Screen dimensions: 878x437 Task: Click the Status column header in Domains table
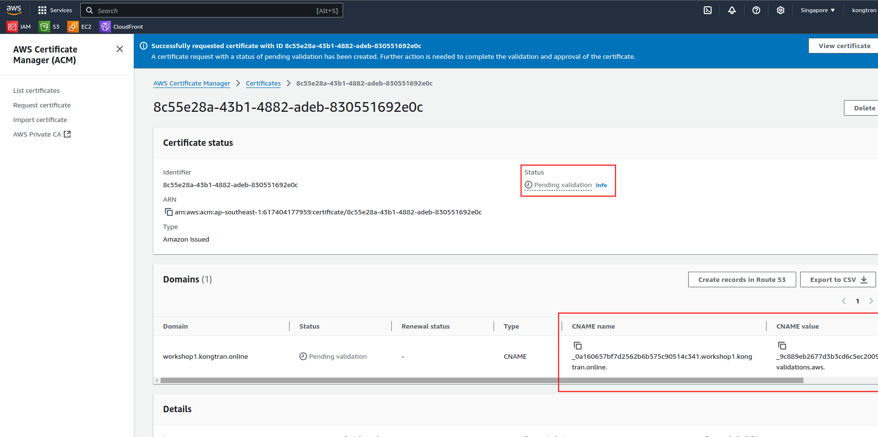(310, 326)
